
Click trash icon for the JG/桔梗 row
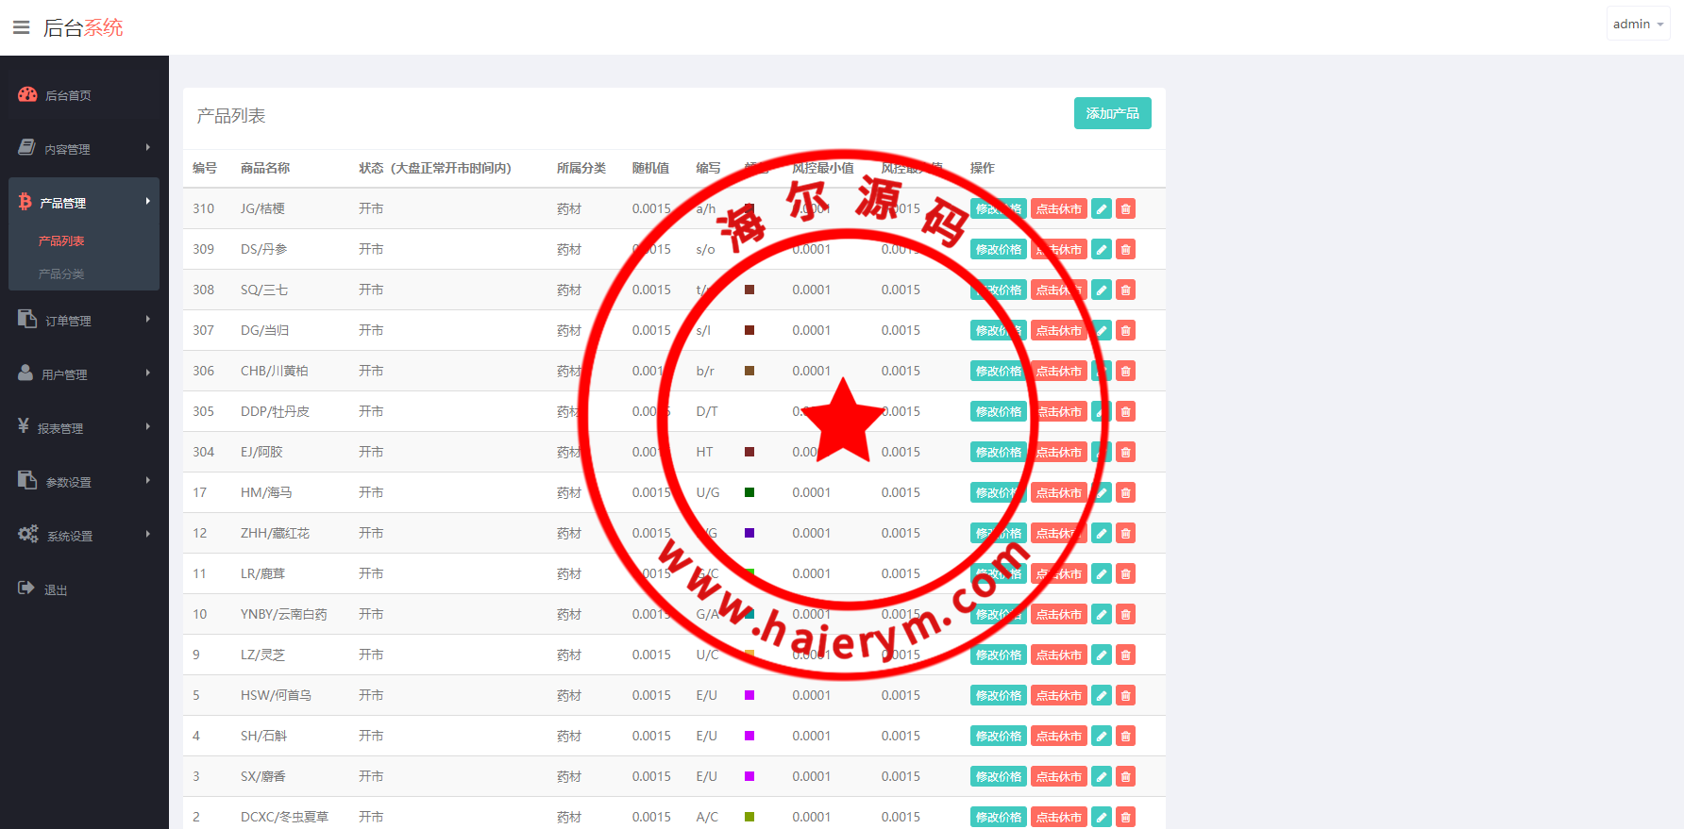(x=1125, y=208)
